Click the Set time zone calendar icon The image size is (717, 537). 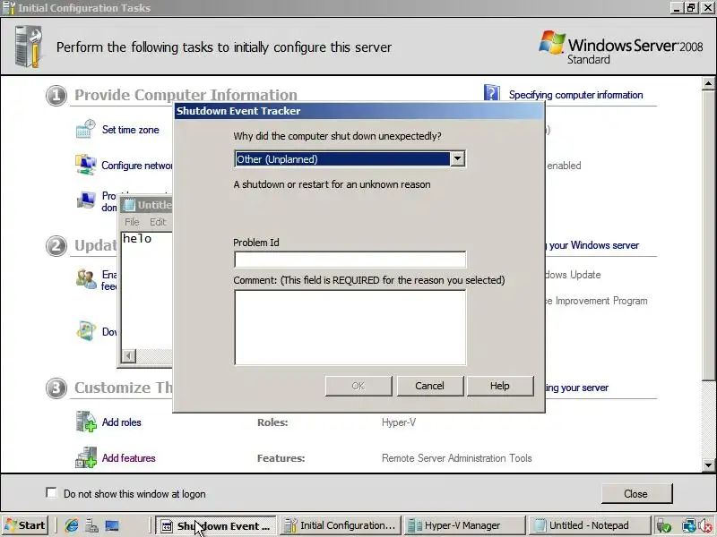click(x=85, y=129)
